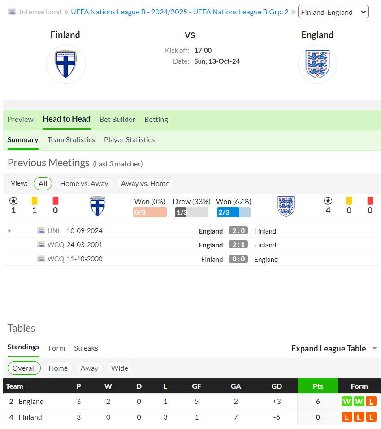Click the green Pts column header

pos(318,386)
